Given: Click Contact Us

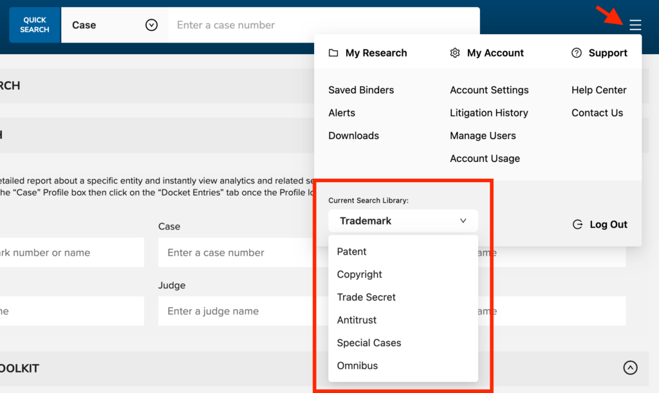Looking at the screenshot, I should pyautogui.click(x=597, y=113).
